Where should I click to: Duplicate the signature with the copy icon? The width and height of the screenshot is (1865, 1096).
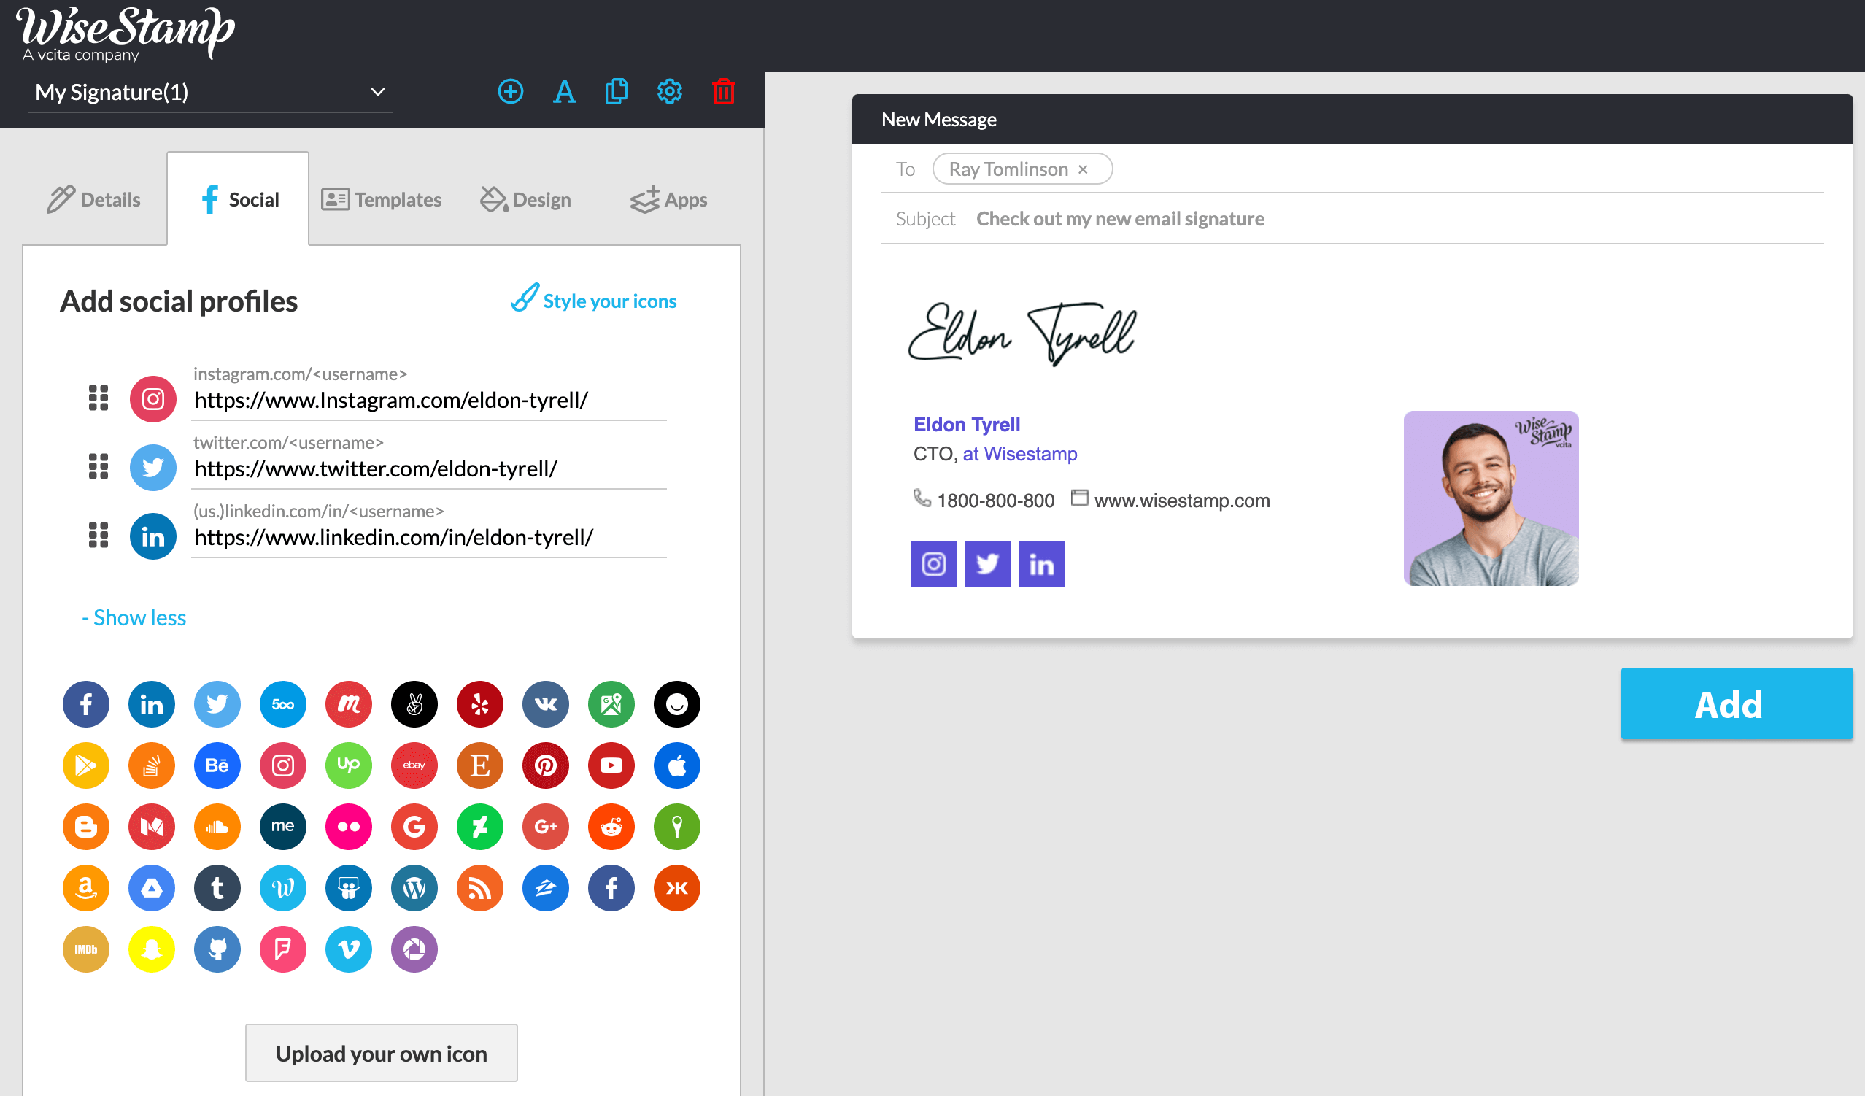(x=616, y=92)
